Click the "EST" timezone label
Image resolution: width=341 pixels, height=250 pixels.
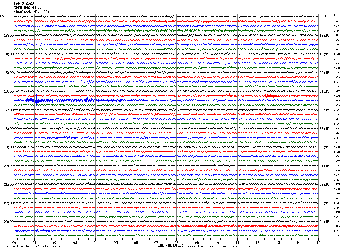(3, 16)
